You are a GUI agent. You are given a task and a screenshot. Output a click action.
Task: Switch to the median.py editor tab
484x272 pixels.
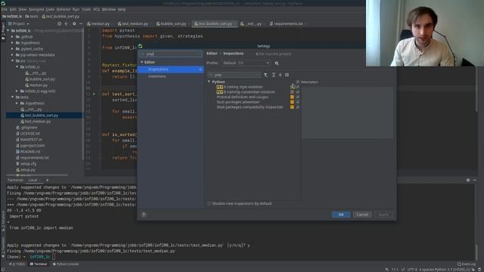click(x=99, y=23)
